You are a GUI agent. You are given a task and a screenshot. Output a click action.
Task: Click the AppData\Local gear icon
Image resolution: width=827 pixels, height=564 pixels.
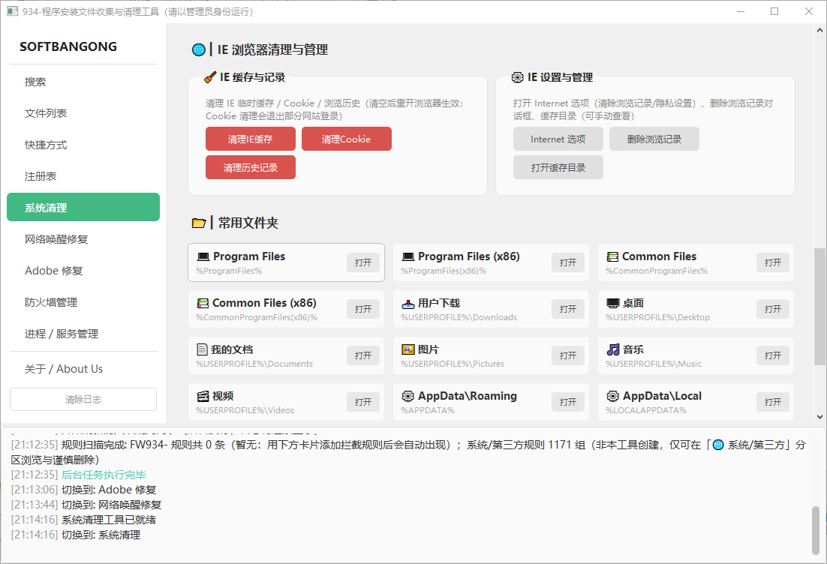pos(613,396)
